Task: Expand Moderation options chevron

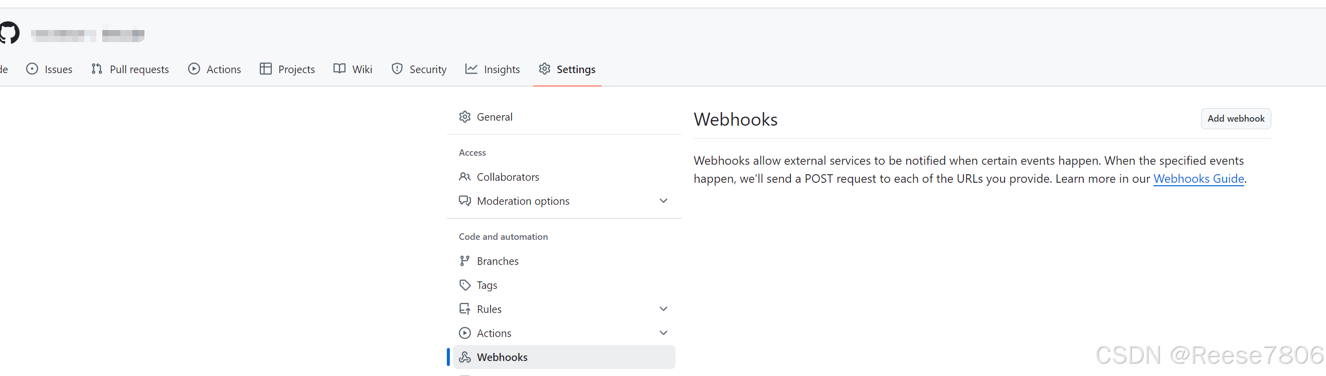Action: (664, 201)
